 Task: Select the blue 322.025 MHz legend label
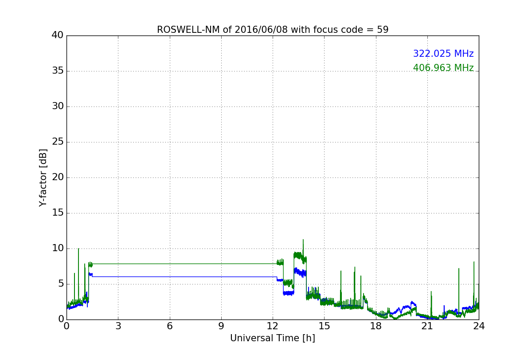(x=443, y=54)
